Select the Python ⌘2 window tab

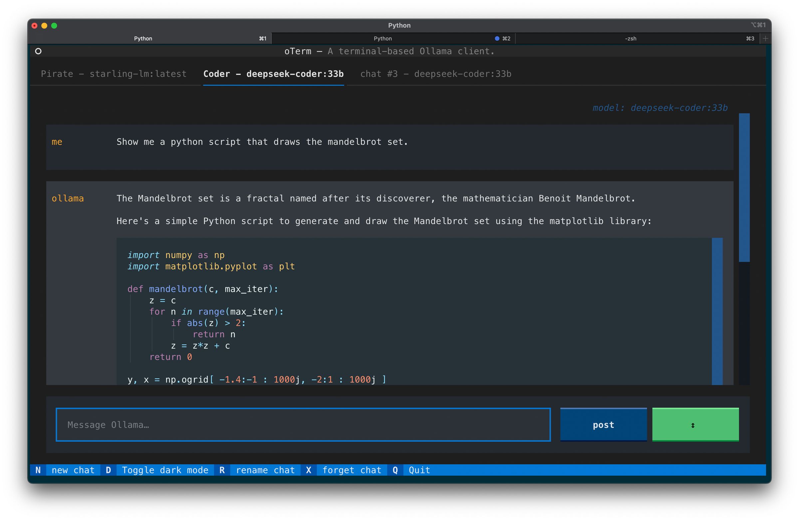383,38
